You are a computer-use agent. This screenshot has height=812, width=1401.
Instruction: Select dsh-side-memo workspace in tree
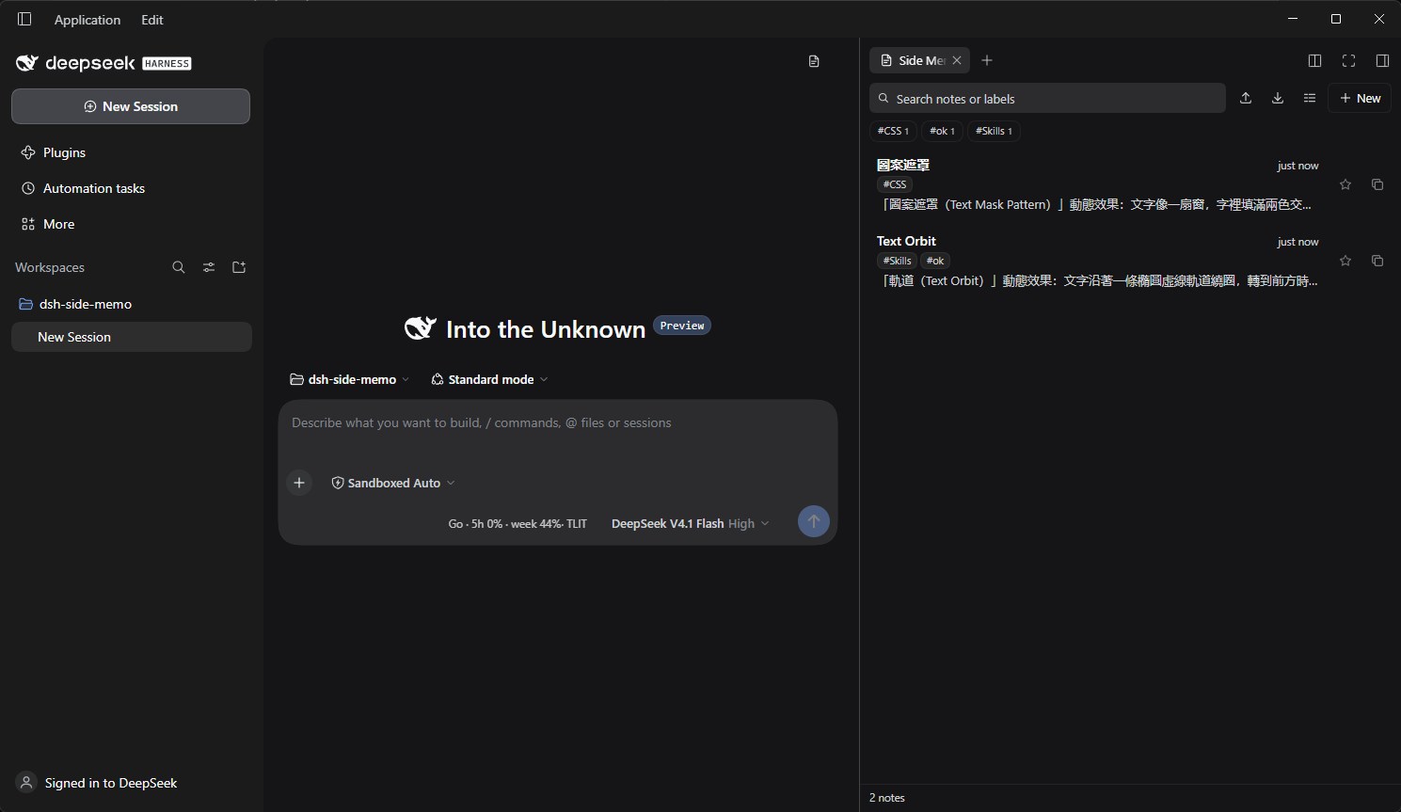[131, 304]
